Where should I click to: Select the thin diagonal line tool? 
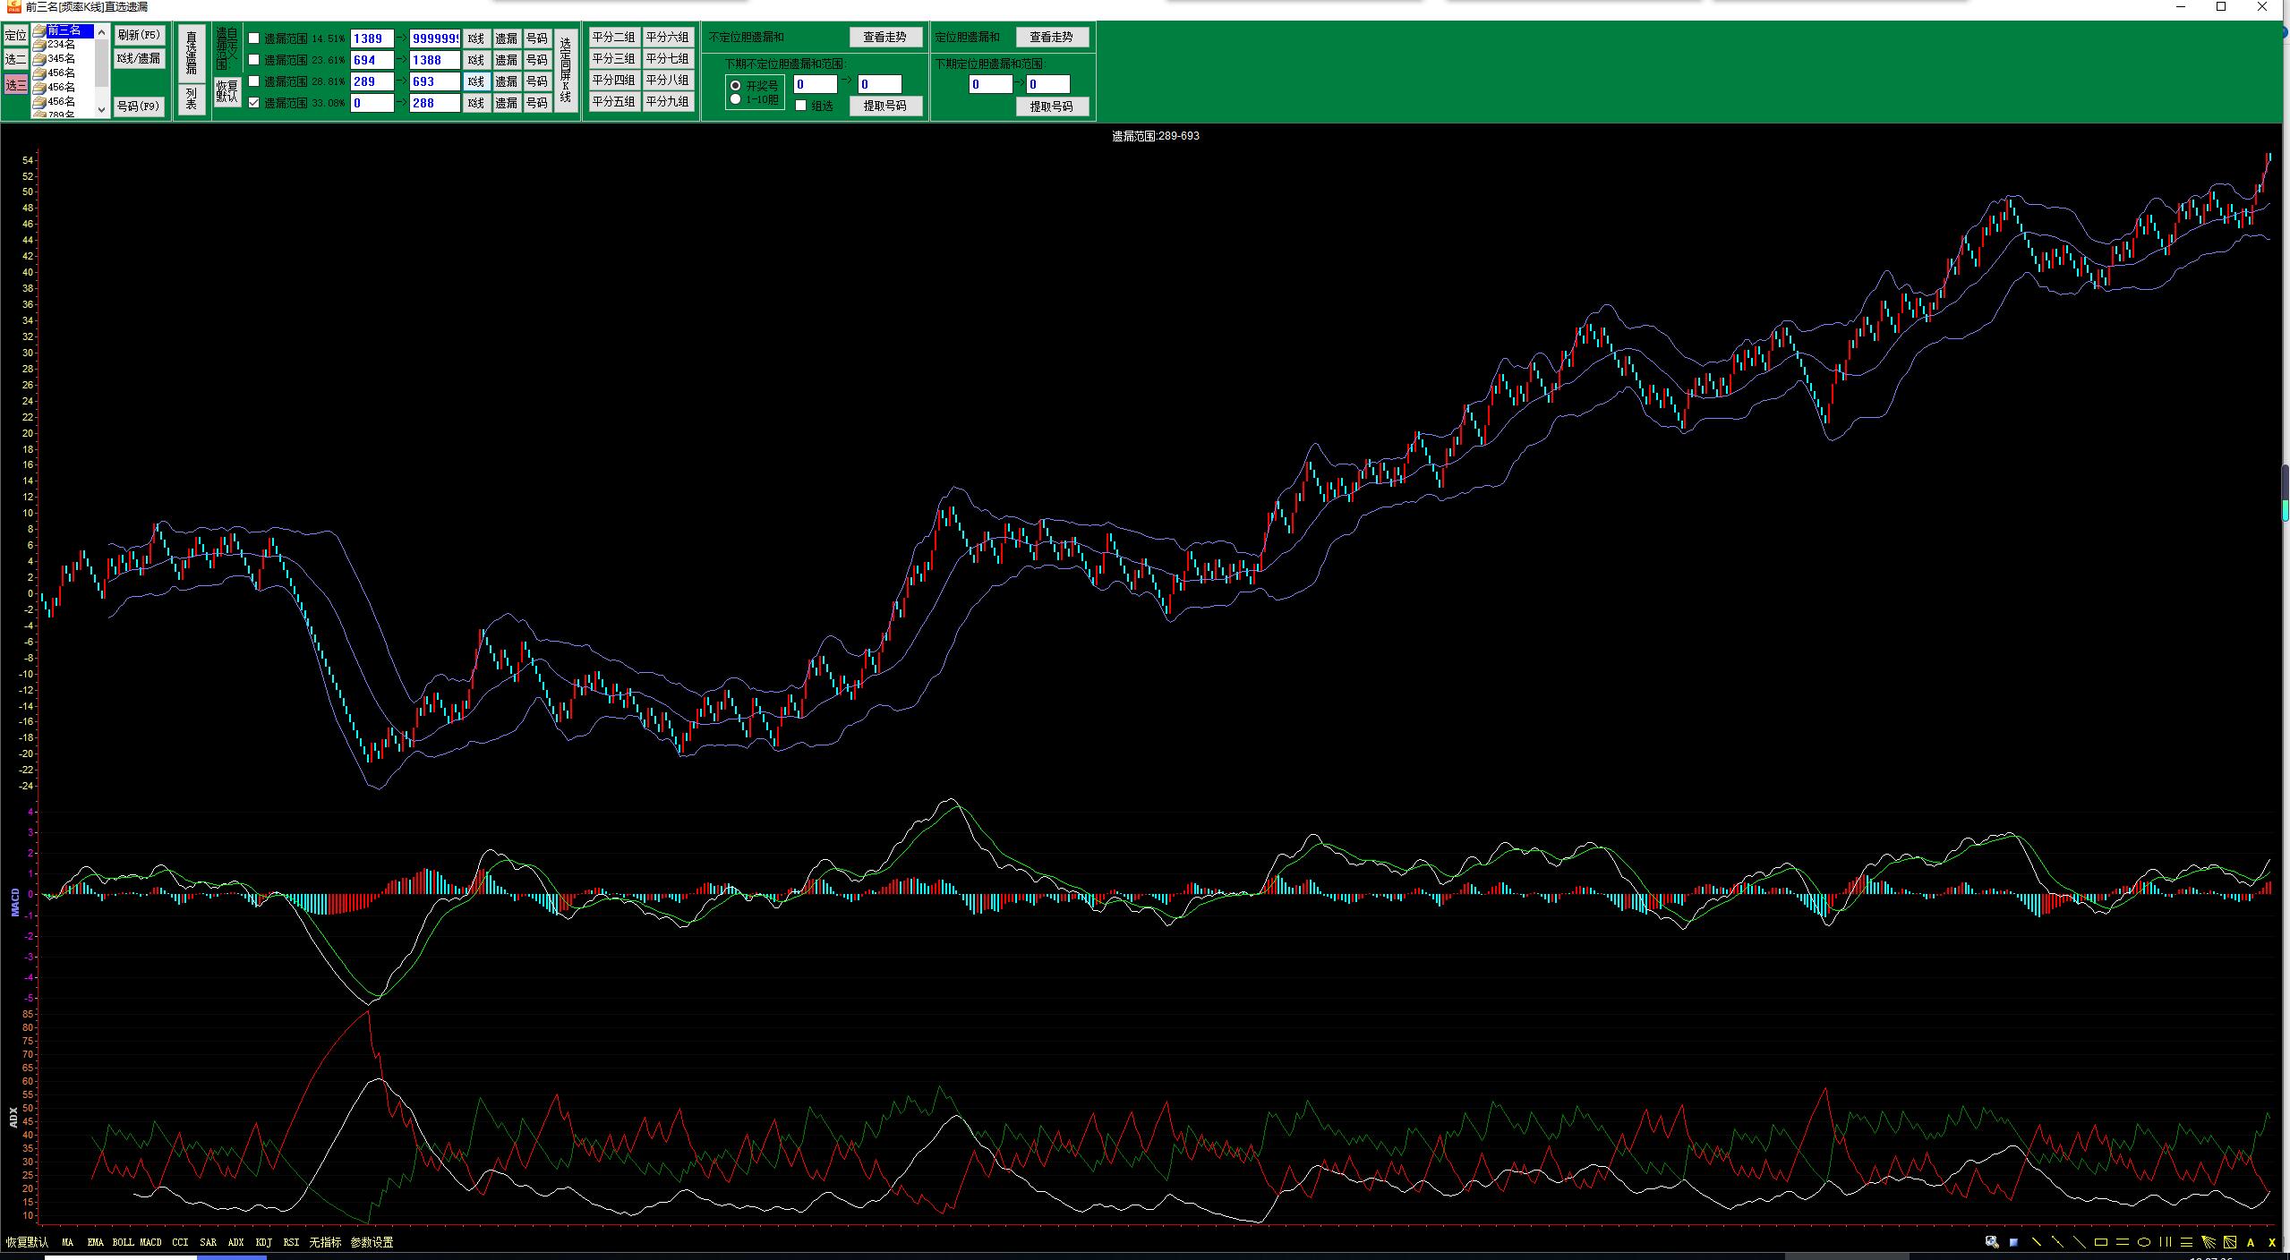(x=2079, y=1242)
